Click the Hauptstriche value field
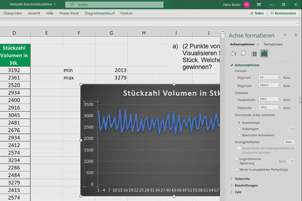 point(268,99)
